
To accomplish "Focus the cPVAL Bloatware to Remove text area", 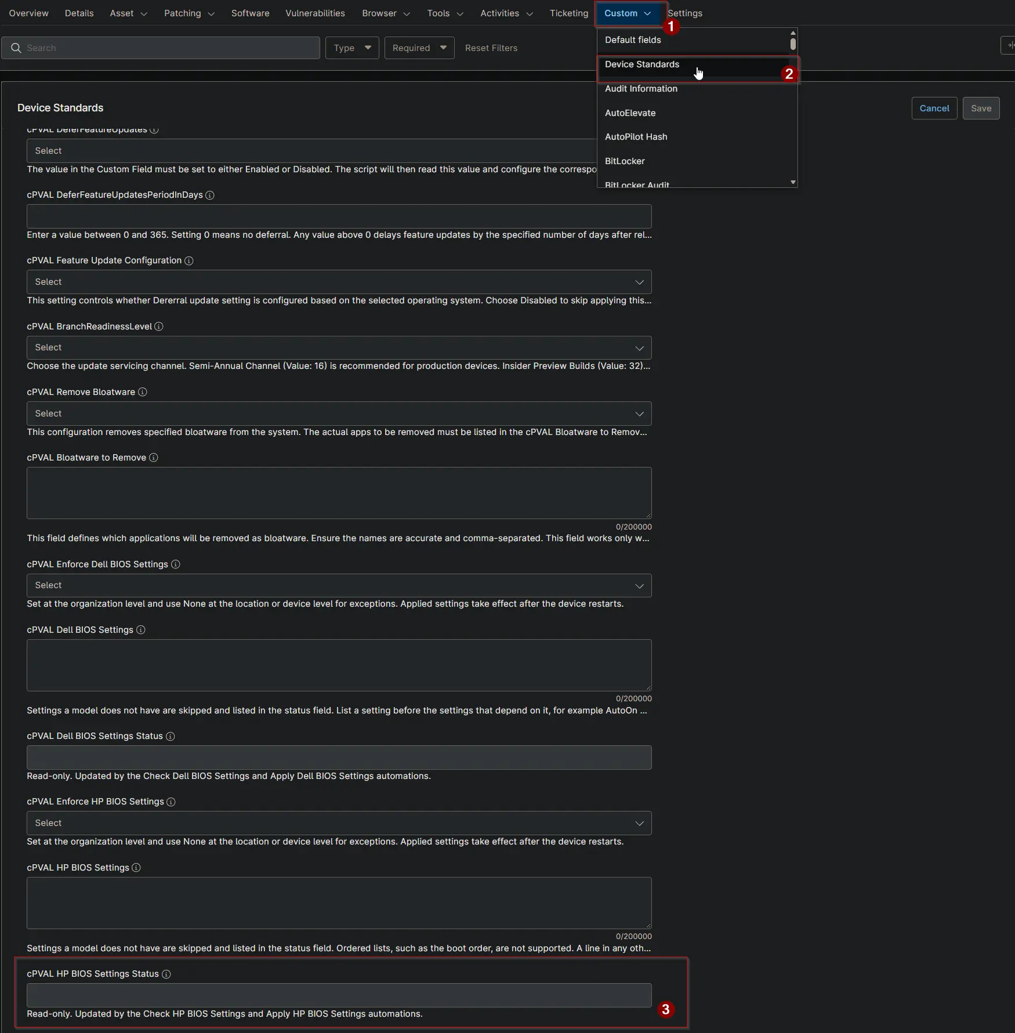I will tap(339, 493).
